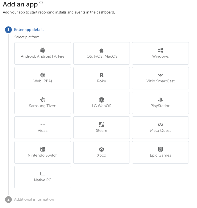Screen dimensions: 197x208
Task: Choose the PlayStation label
Action: point(160,106)
